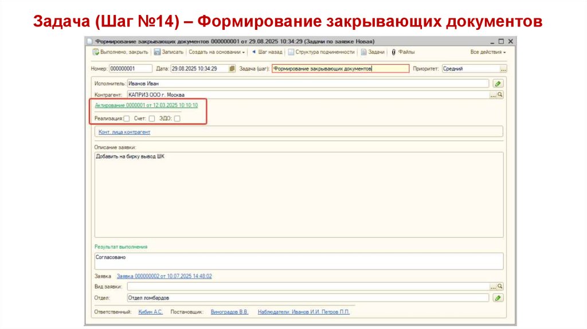Image resolution: width=587 pixels, height=329 pixels.
Task: Click inside the 'Описание заявки' text area
Action: pyautogui.click(x=299, y=195)
